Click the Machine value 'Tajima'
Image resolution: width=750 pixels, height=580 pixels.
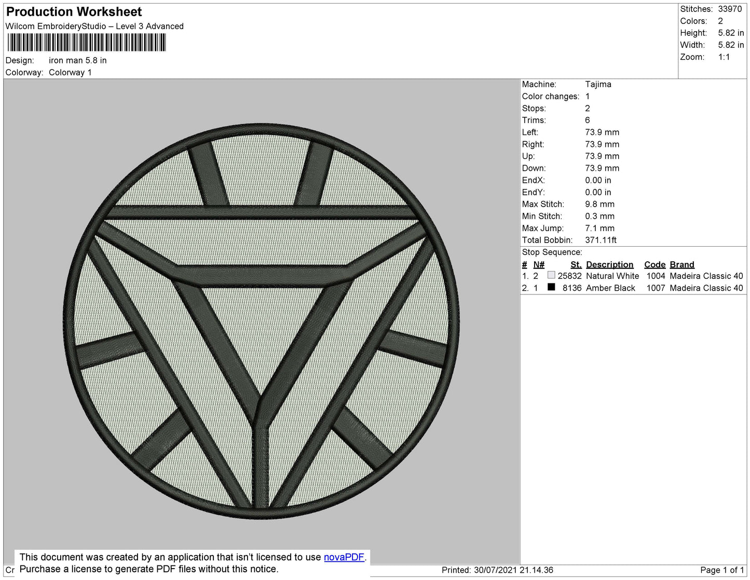(x=598, y=84)
